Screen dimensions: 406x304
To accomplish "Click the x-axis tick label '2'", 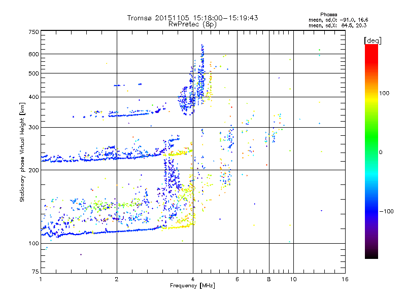I will 117,279.
